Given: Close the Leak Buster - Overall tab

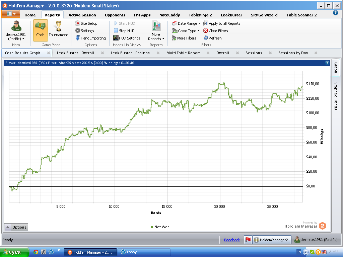Looking at the screenshot, I should click(102, 53).
